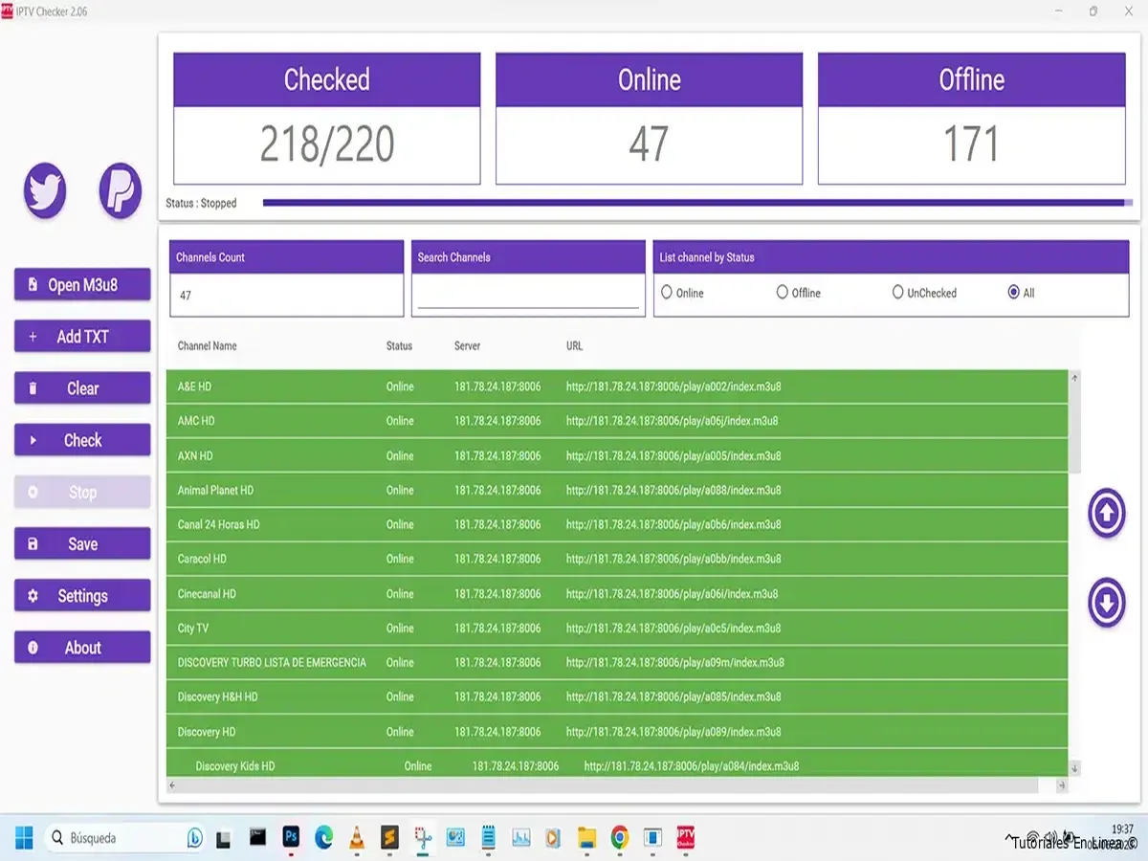Viewport: 1148px width, 861px height.
Task: Click the URL column header
Action: (574, 345)
